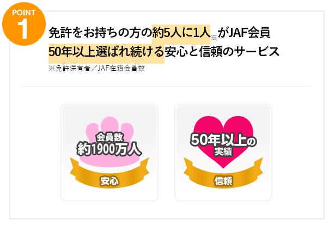Select the 信頼 badge card

pos(223,153)
